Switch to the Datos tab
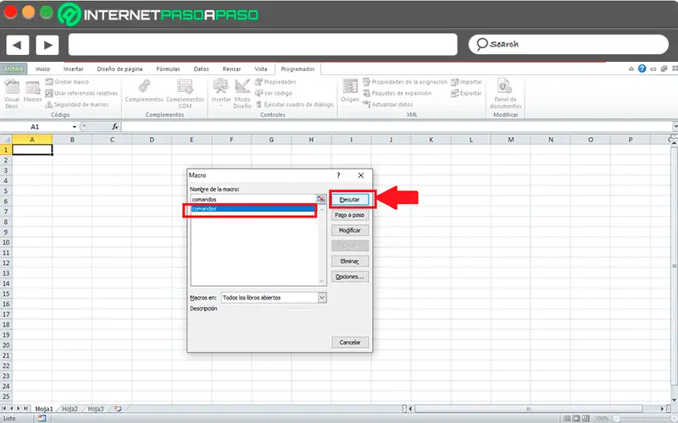This screenshot has width=678, height=423. click(x=201, y=69)
